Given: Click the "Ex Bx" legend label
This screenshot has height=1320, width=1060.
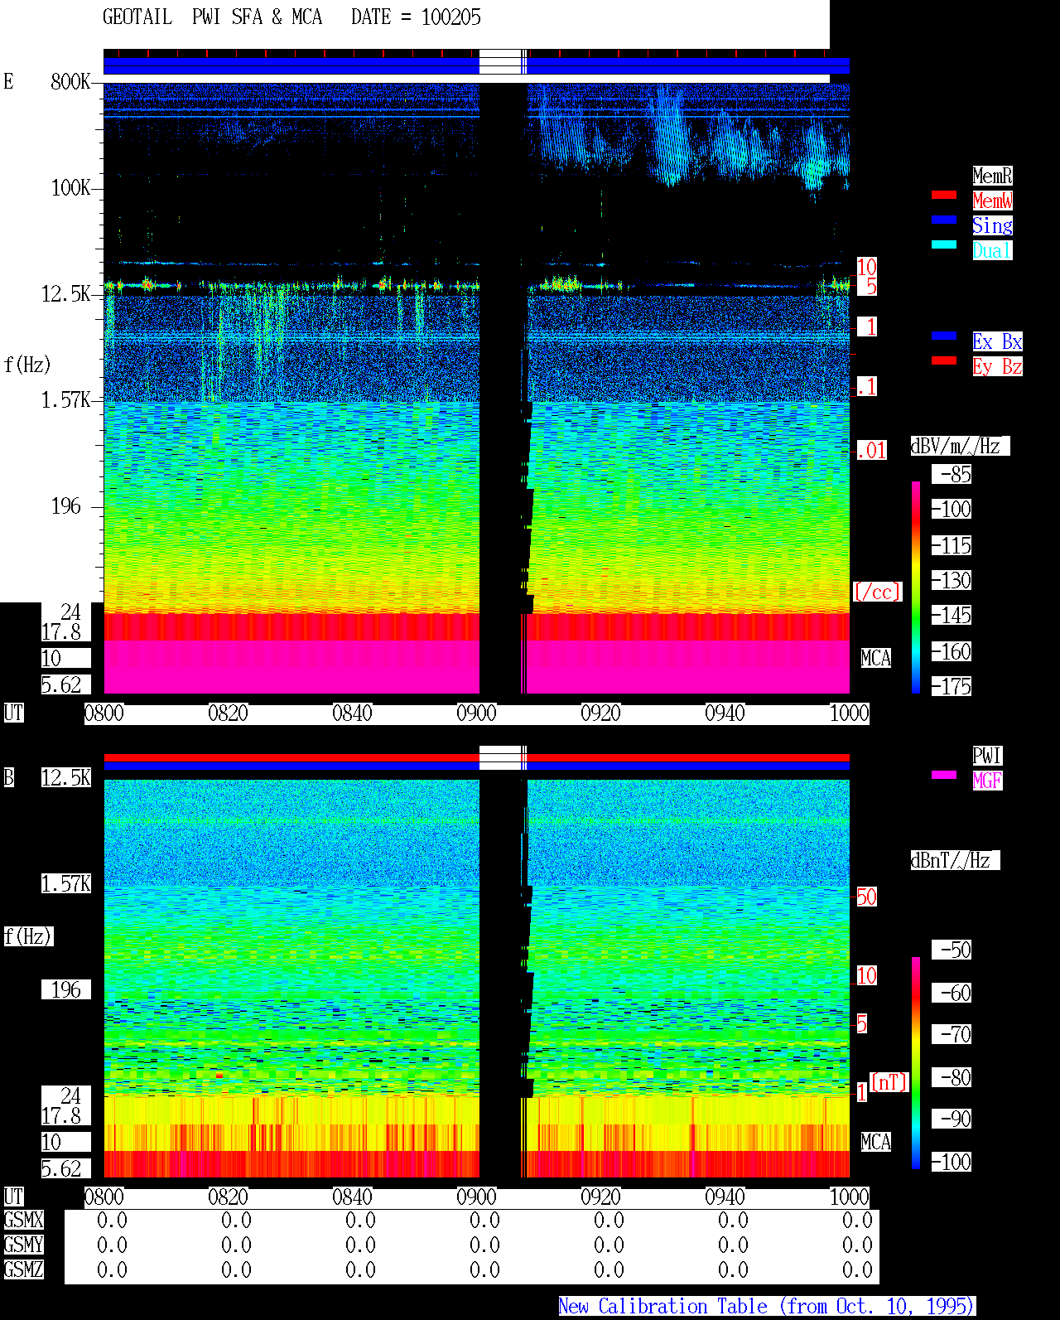Looking at the screenshot, I should click(x=997, y=341).
